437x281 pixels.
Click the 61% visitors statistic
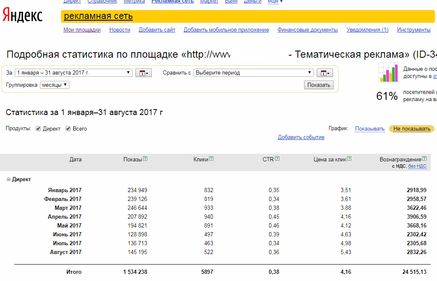(x=387, y=96)
